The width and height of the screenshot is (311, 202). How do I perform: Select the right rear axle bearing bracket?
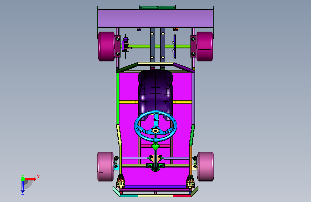[x=193, y=46]
